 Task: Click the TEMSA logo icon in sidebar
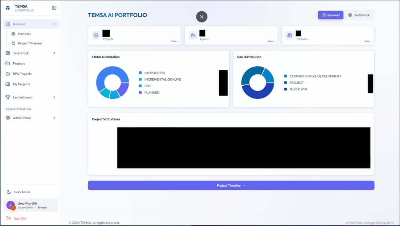8,8
